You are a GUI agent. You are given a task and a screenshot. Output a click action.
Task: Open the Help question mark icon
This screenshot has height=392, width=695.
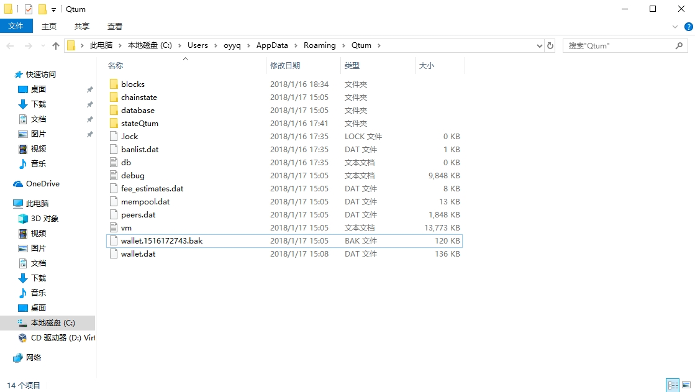tap(688, 27)
